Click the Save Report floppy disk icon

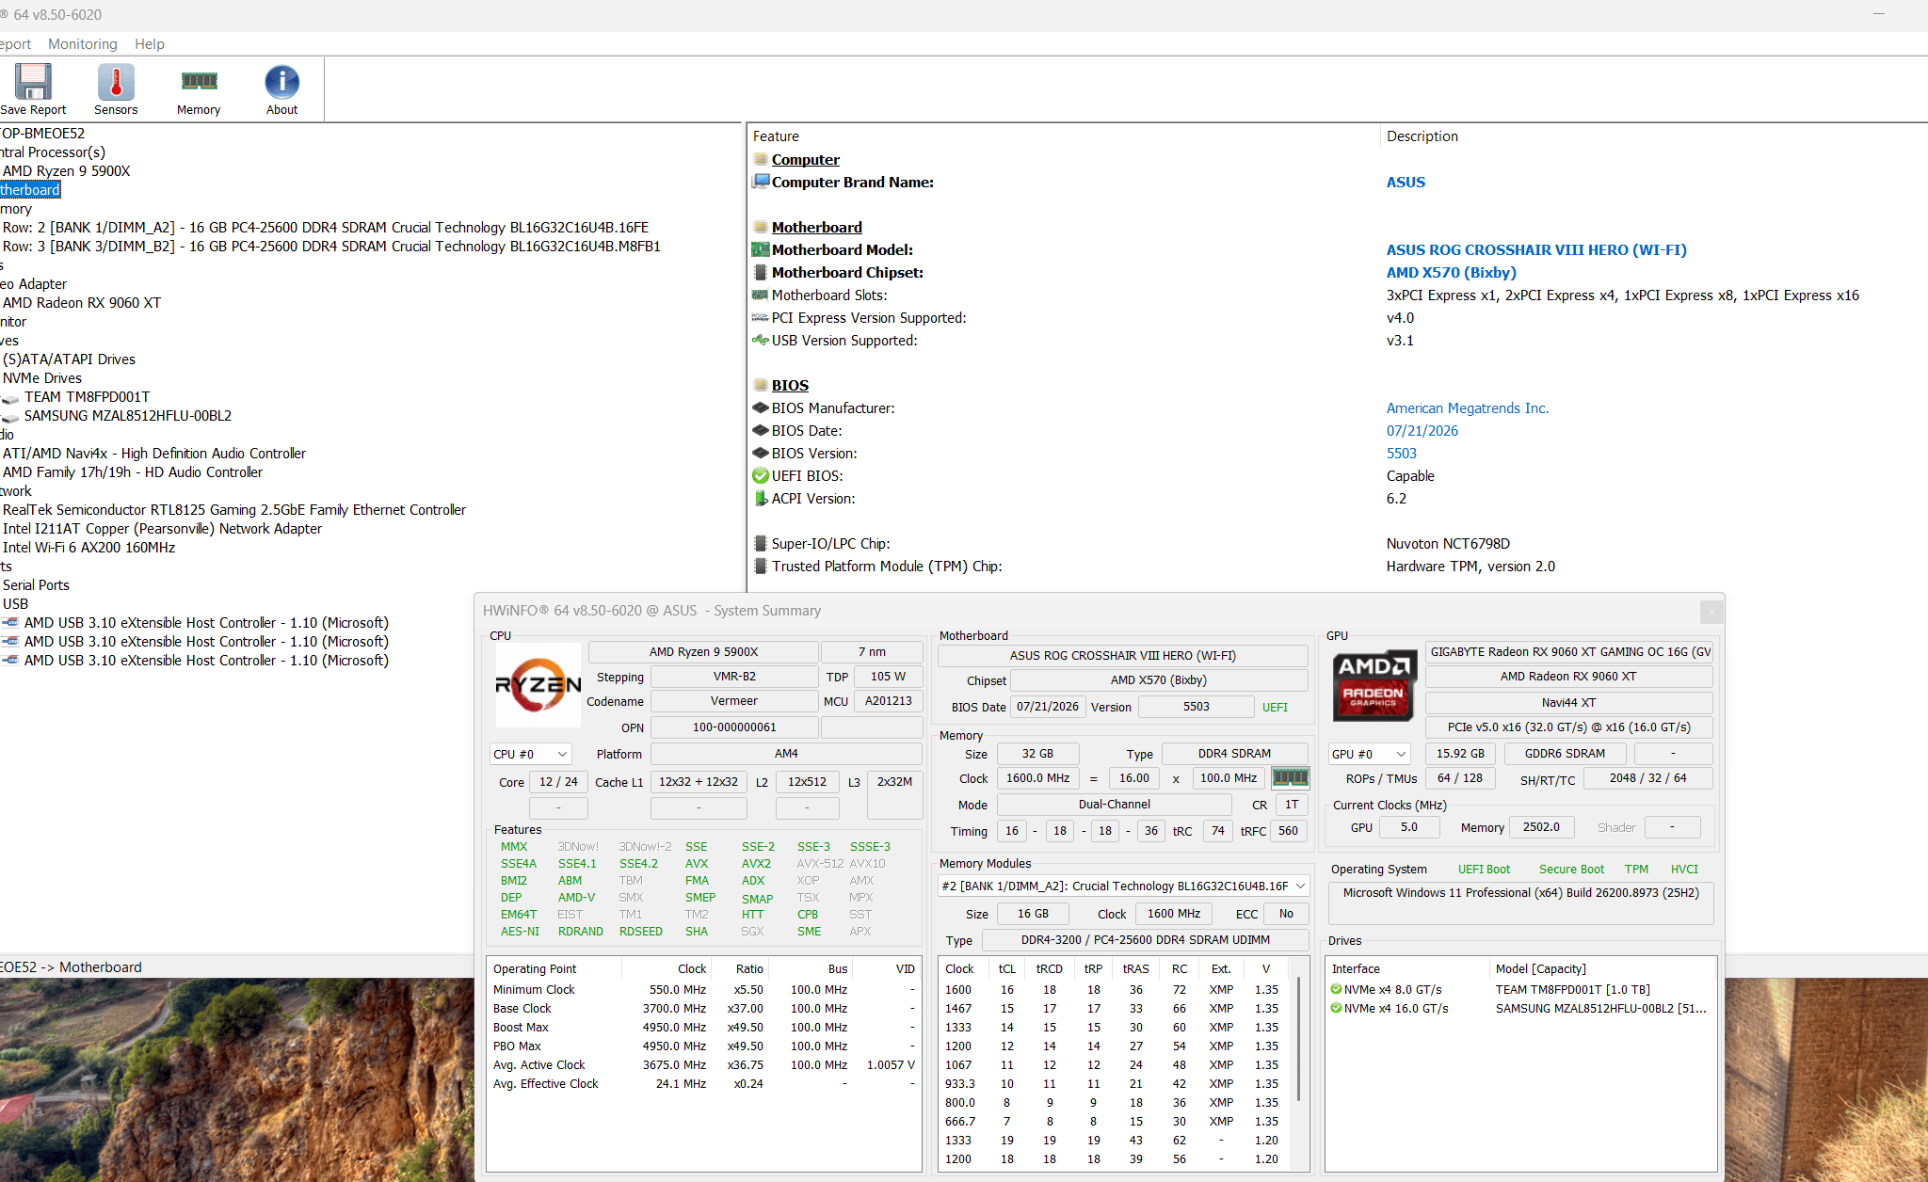(33, 83)
